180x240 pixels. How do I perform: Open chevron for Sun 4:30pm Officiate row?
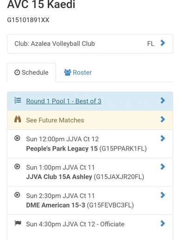click(163, 223)
